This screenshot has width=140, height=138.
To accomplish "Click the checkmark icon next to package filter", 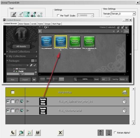I will [x=35, y=65].
